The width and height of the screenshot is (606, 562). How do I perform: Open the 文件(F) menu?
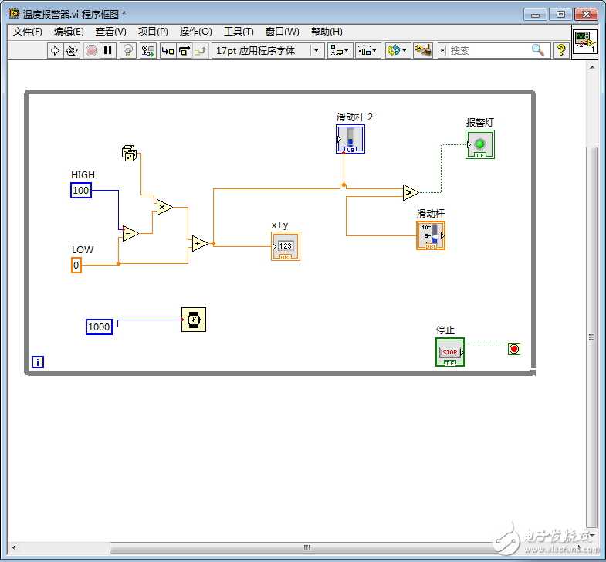pyautogui.click(x=28, y=32)
